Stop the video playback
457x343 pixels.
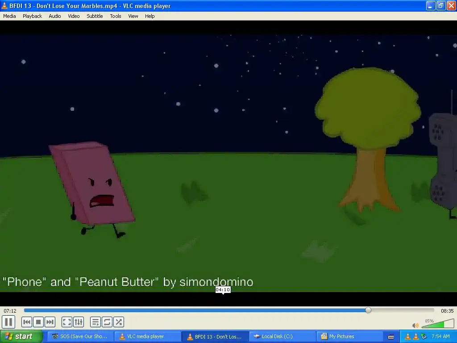click(x=38, y=322)
